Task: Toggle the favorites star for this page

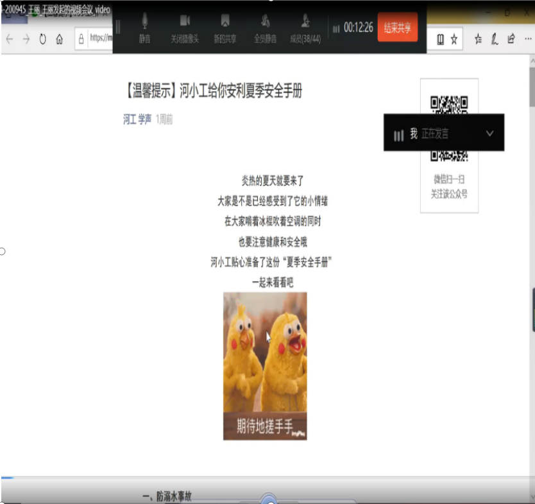Action: [x=454, y=39]
